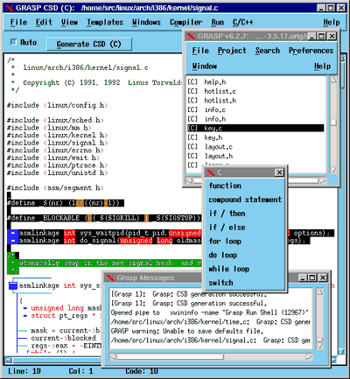The image size is (350, 379).
Task: Select help.h in the file list
Action: pyautogui.click(x=255, y=82)
